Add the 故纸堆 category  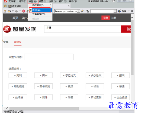click(x=18, y=97)
